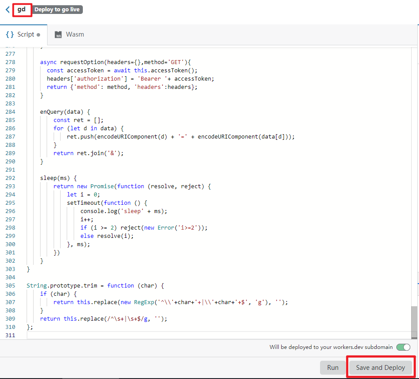This screenshot has width=419, height=379.
Task: Click "console.log('sleep' + ms);" on line 296
Action: [x=124, y=211]
